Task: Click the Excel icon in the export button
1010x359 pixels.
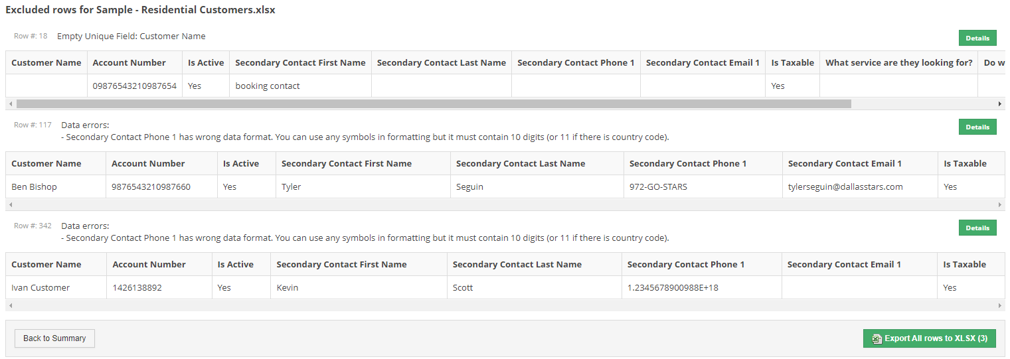Action: pyautogui.click(x=877, y=338)
